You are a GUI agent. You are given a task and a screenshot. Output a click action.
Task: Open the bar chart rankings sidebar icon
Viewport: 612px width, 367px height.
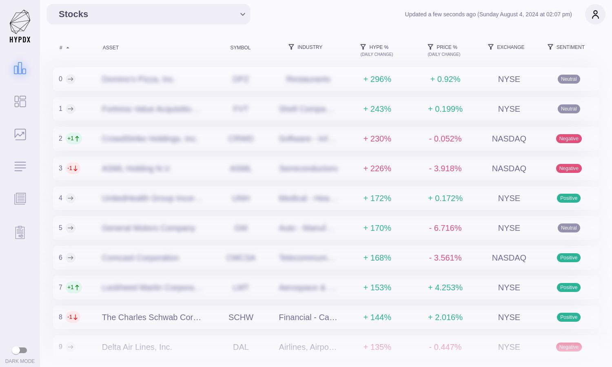click(x=20, y=68)
